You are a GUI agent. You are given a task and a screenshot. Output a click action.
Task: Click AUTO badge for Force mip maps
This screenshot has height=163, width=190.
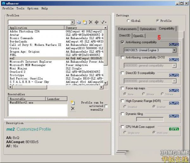[174, 90]
